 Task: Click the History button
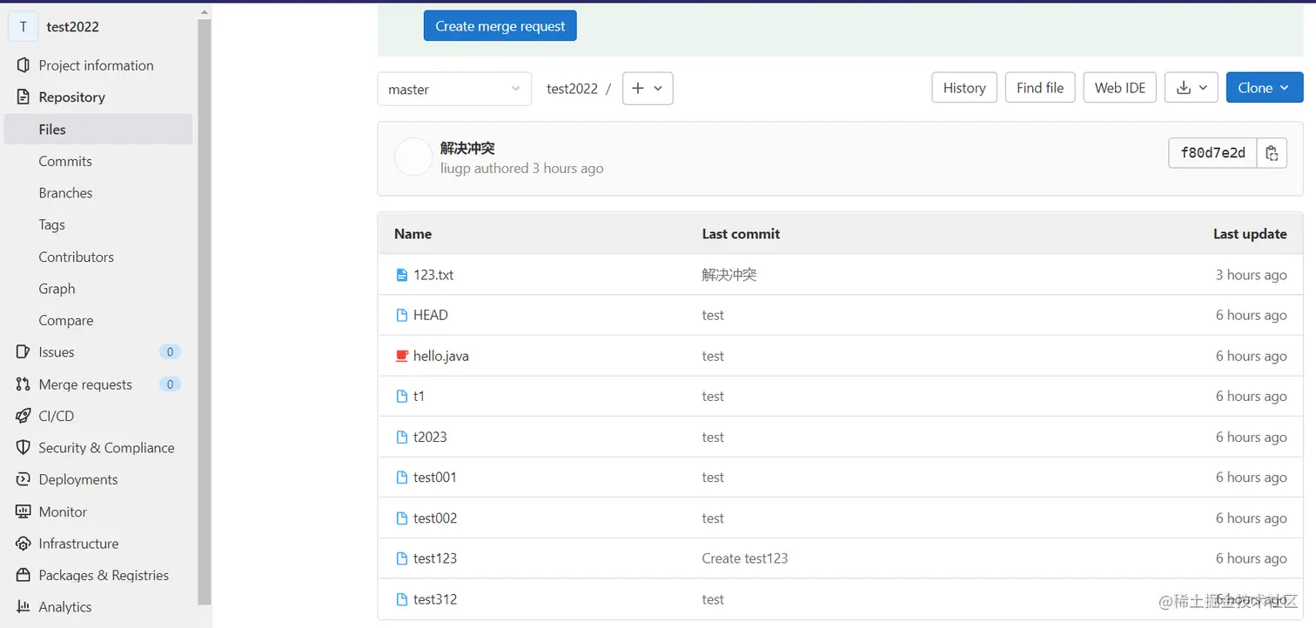(964, 88)
